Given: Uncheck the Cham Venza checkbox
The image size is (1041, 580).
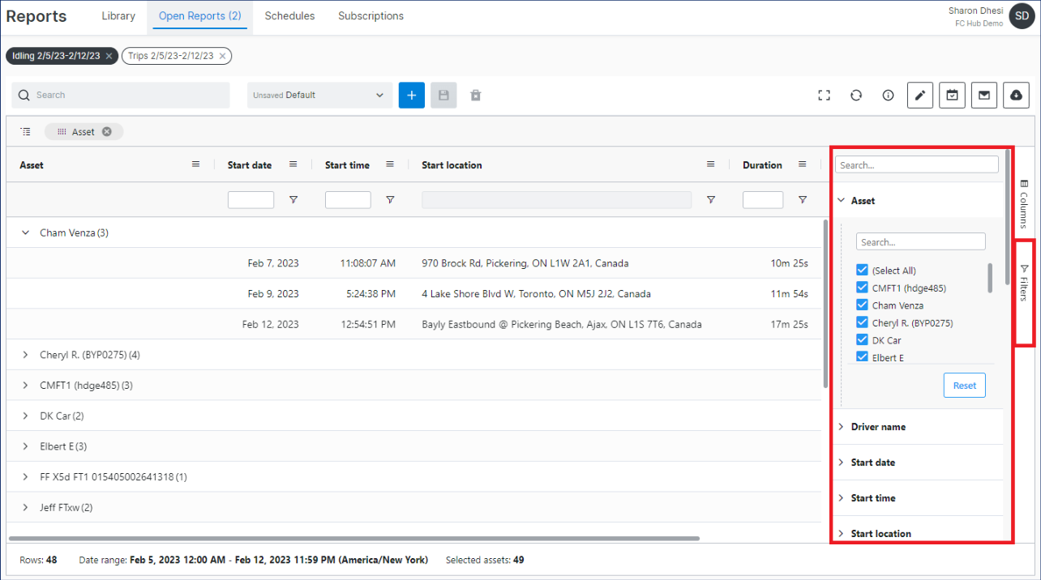Looking at the screenshot, I should tap(862, 305).
